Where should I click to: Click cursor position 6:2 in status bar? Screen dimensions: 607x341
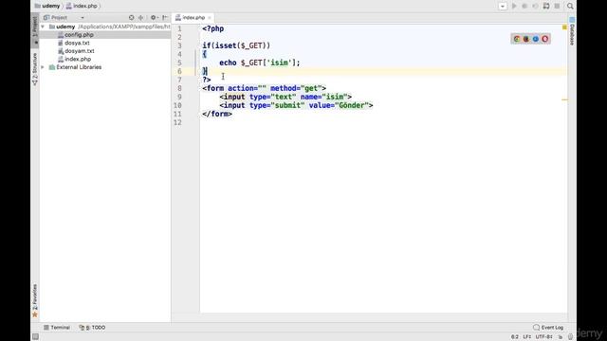point(514,337)
